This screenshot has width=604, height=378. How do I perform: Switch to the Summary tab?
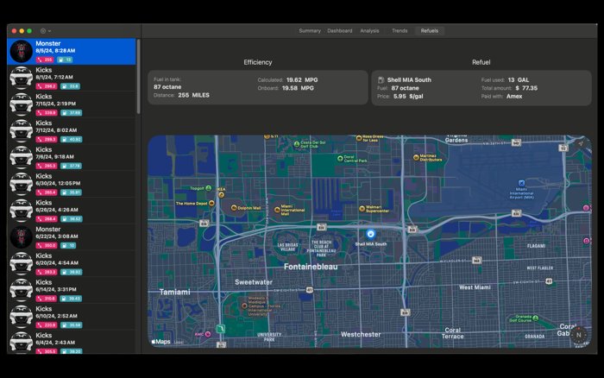click(x=310, y=31)
